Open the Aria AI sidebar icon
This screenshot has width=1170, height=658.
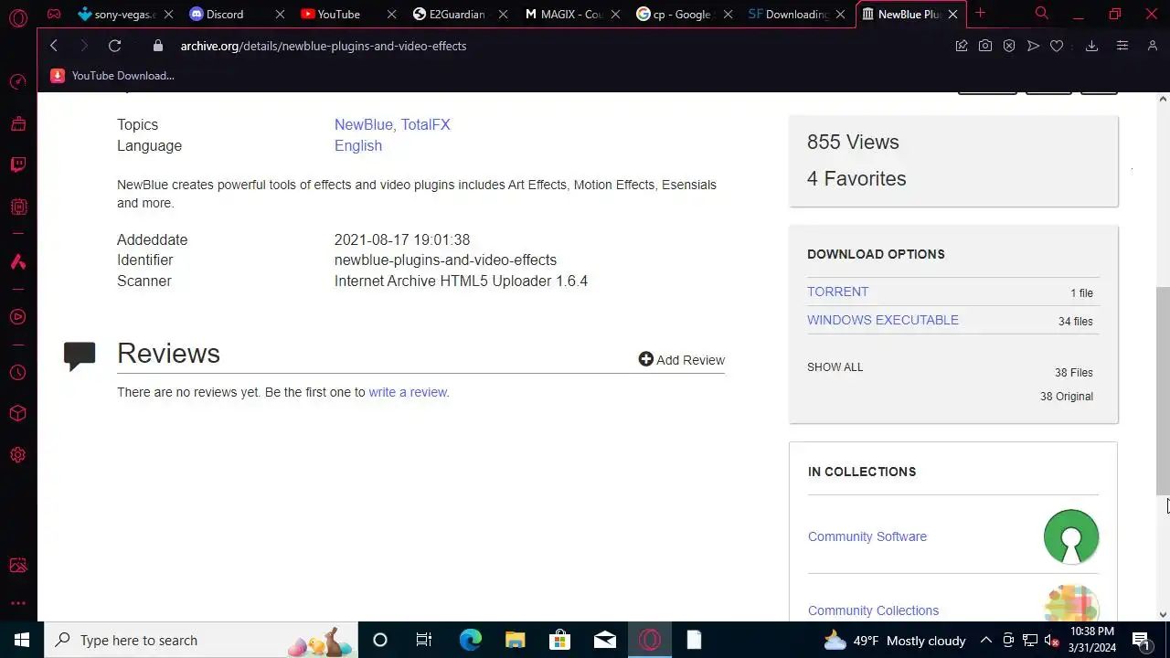17,262
